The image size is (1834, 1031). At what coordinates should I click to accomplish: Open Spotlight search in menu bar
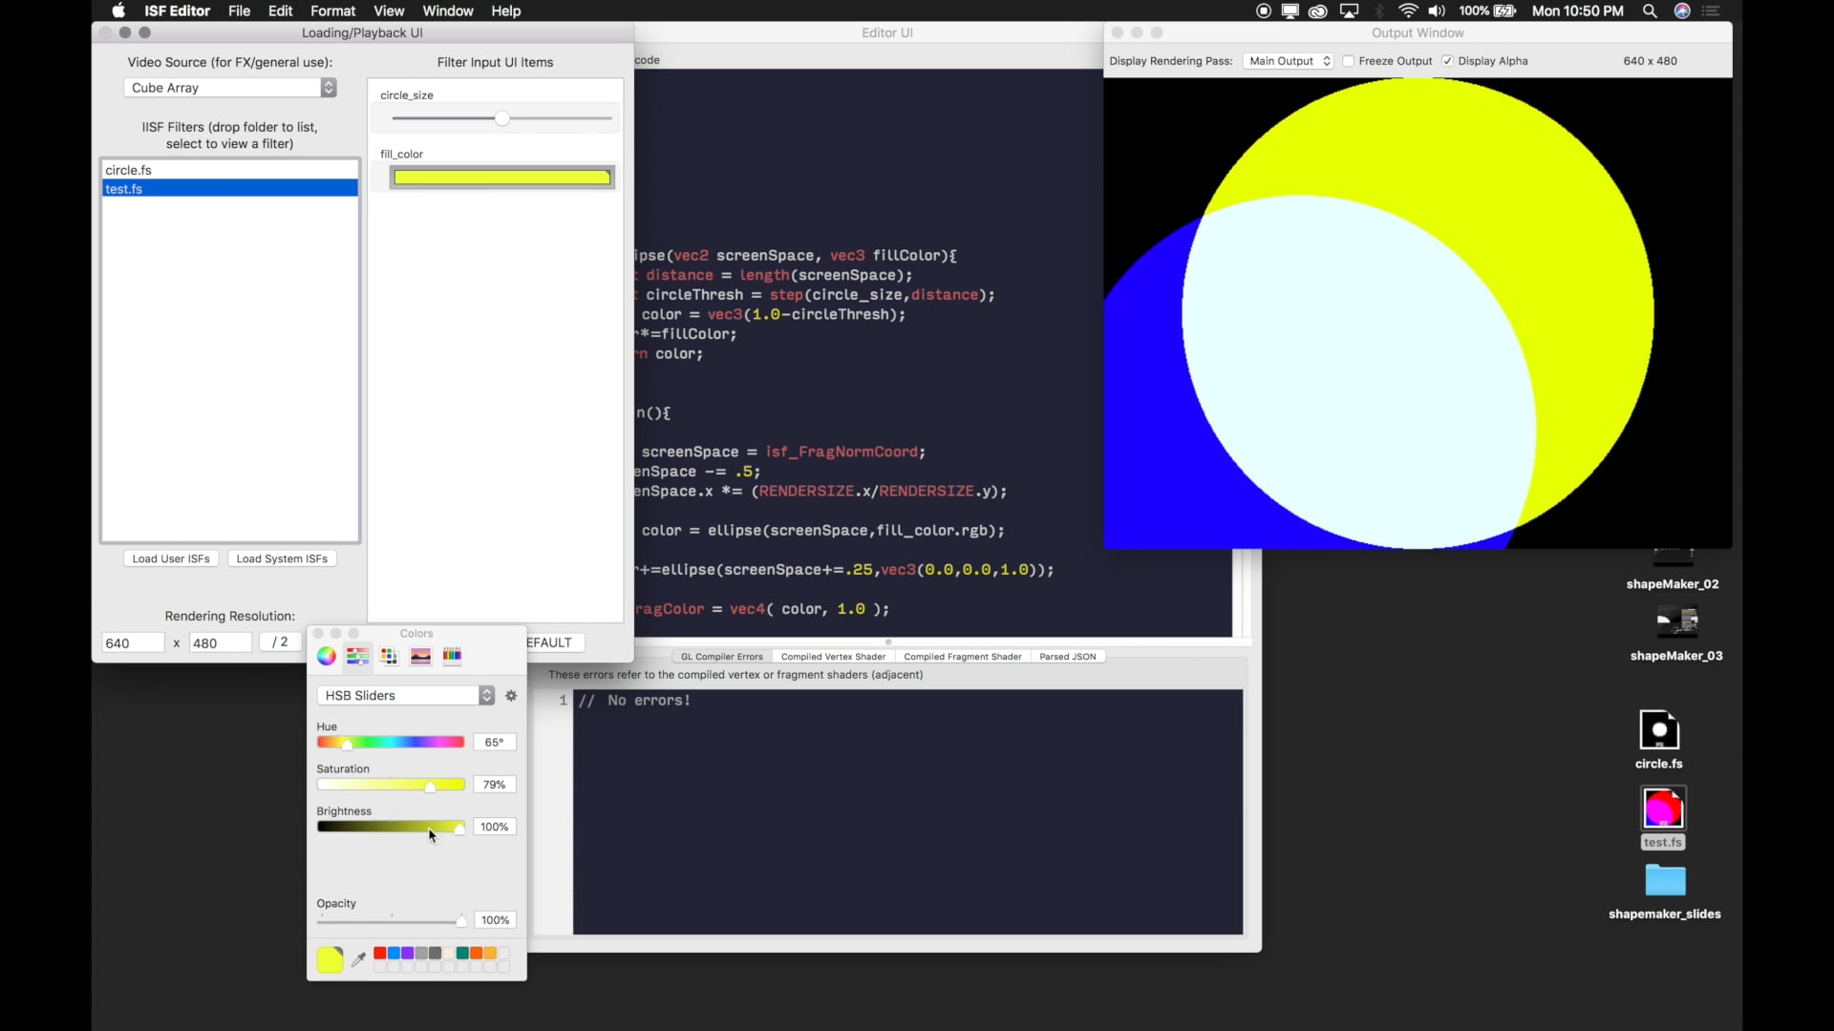pos(1650,11)
